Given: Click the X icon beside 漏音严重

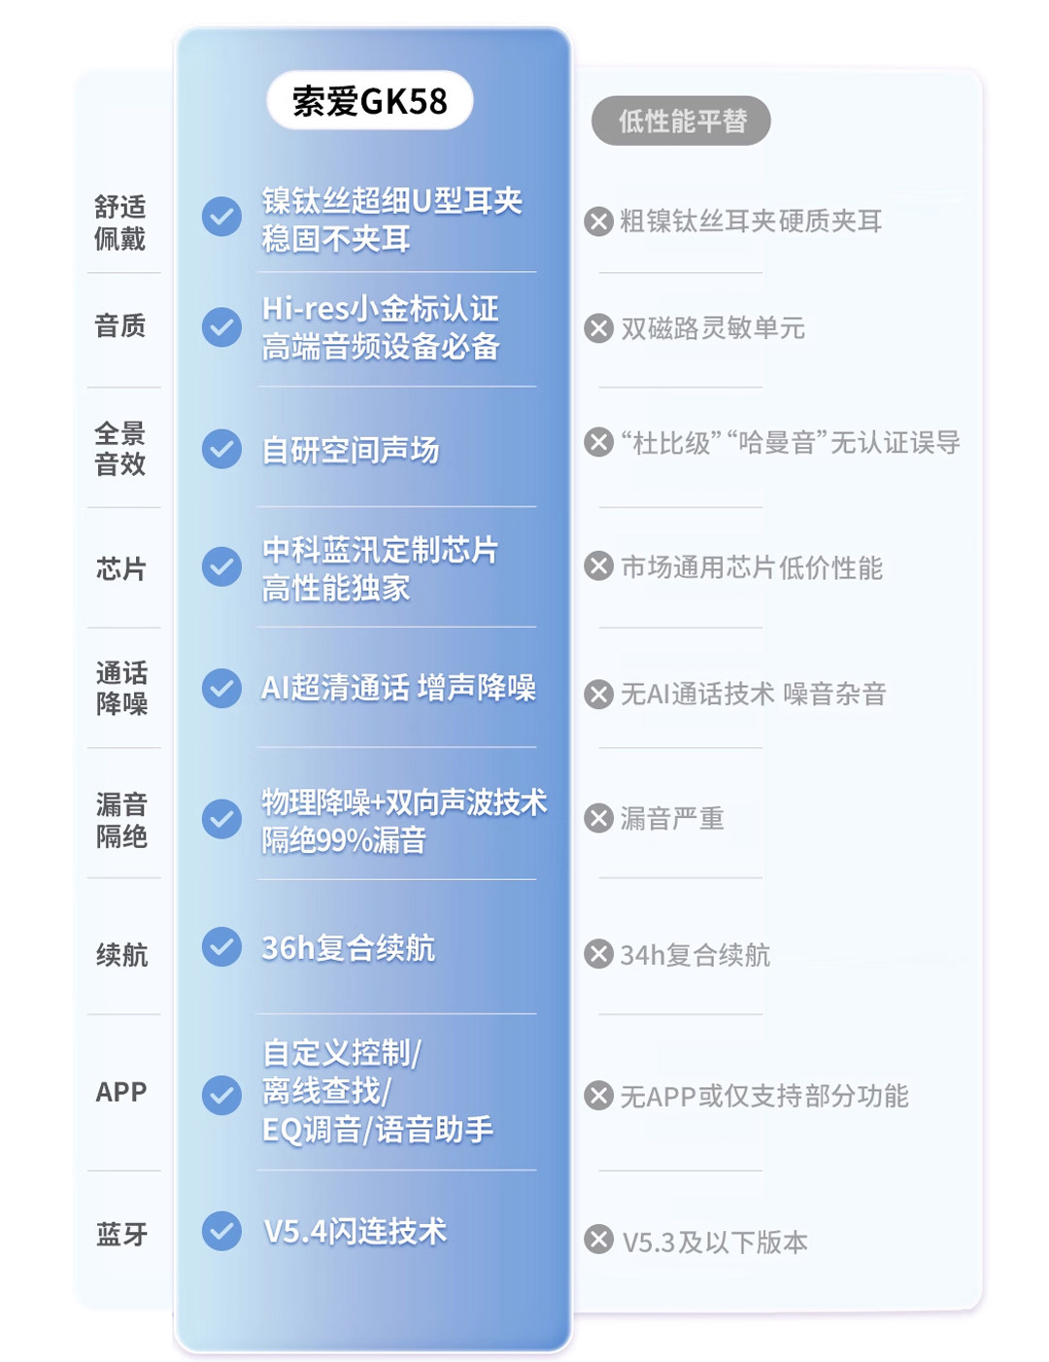Looking at the screenshot, I should [x=598, y=818].
